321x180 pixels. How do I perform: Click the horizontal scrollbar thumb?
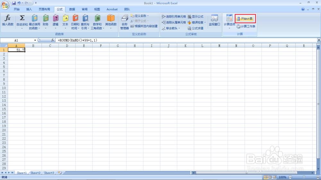[x=247, y=173]
